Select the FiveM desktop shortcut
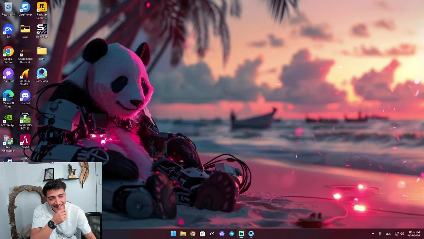The image size is (424, 239). pyautogui.click(x=25, y=142)
